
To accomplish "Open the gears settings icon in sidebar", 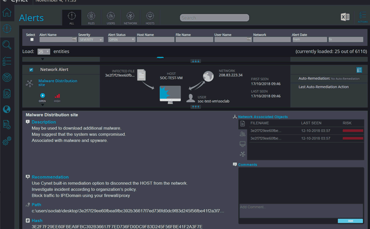I will click(x=7, y=141).
